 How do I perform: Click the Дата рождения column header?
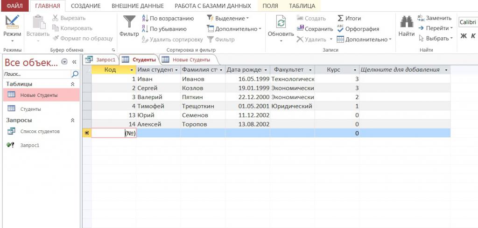[x=247, y=70]
